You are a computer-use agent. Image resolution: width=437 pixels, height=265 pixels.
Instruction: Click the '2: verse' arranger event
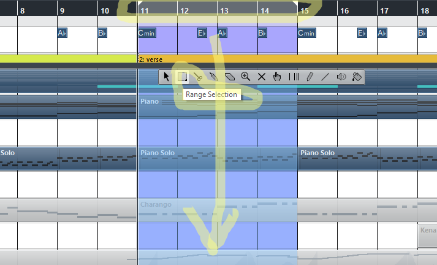[287, 59]
